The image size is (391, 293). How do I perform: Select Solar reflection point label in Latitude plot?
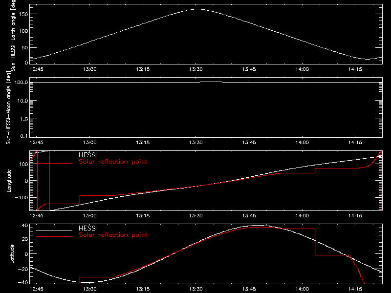click(x=113, y=235)
